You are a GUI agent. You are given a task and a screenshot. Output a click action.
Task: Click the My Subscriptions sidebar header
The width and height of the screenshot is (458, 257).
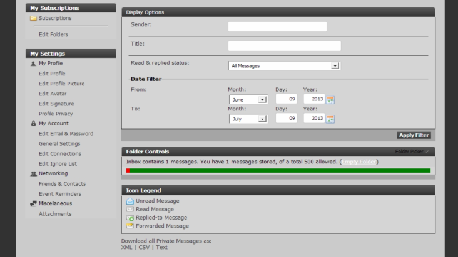[x=71, y=8]
